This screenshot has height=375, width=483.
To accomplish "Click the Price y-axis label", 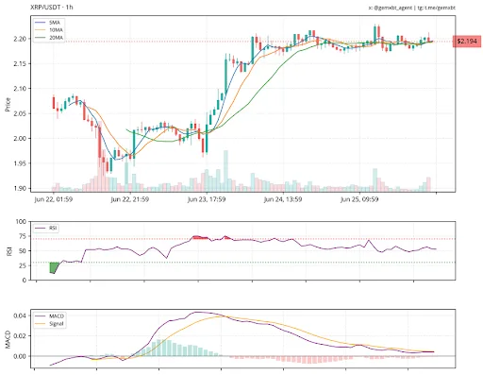I will (8, 105).
